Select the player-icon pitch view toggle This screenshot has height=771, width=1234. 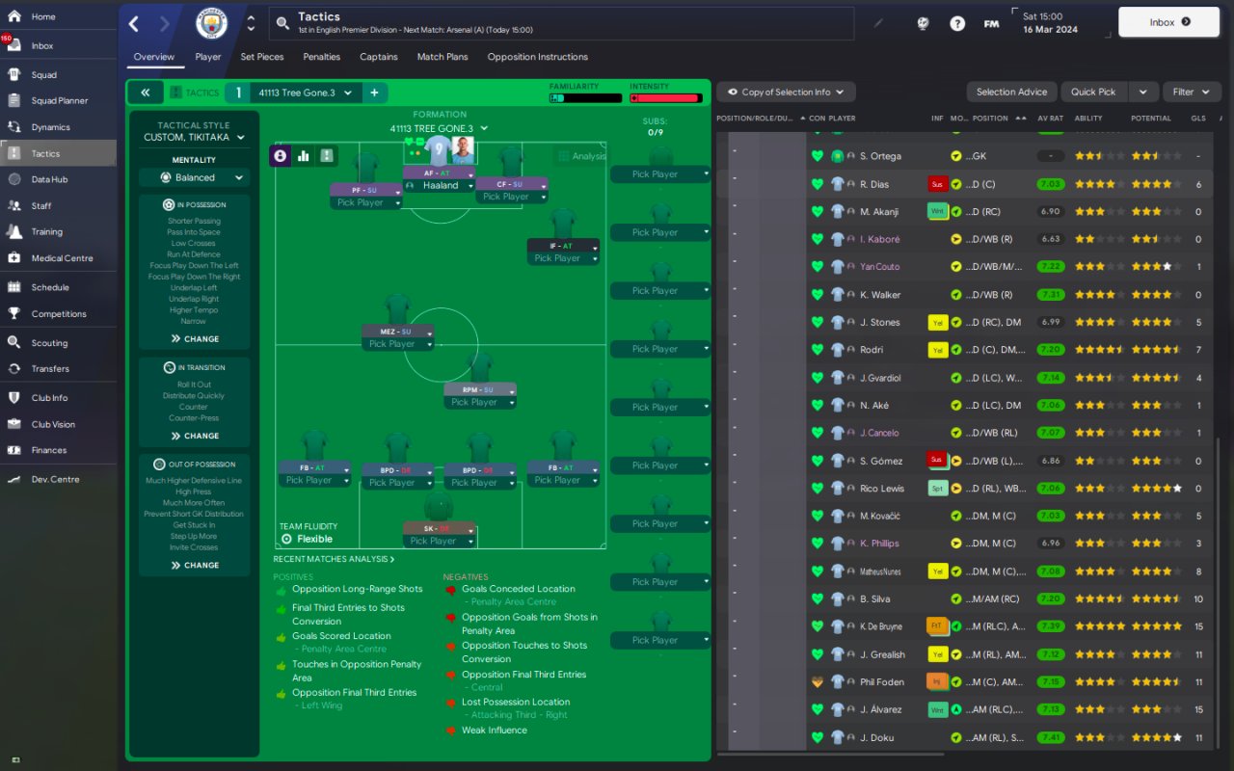click(x=281, y=155)
